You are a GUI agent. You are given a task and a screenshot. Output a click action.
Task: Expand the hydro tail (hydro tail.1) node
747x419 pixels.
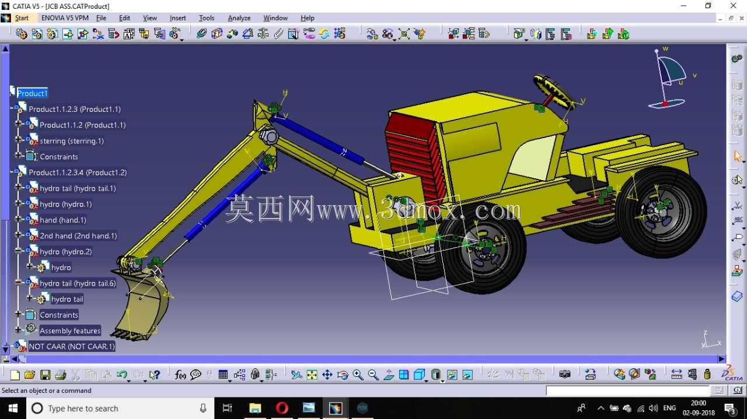coord(19,188)
